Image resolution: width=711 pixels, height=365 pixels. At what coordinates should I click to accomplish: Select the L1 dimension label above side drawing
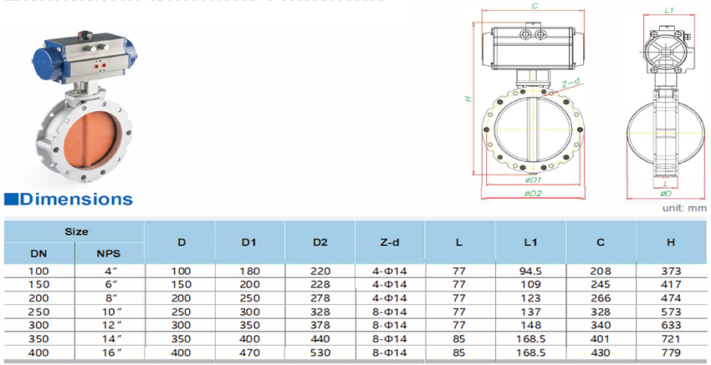669,10
